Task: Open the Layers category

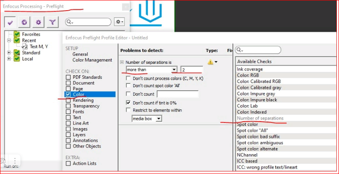Action: point(79,134)
